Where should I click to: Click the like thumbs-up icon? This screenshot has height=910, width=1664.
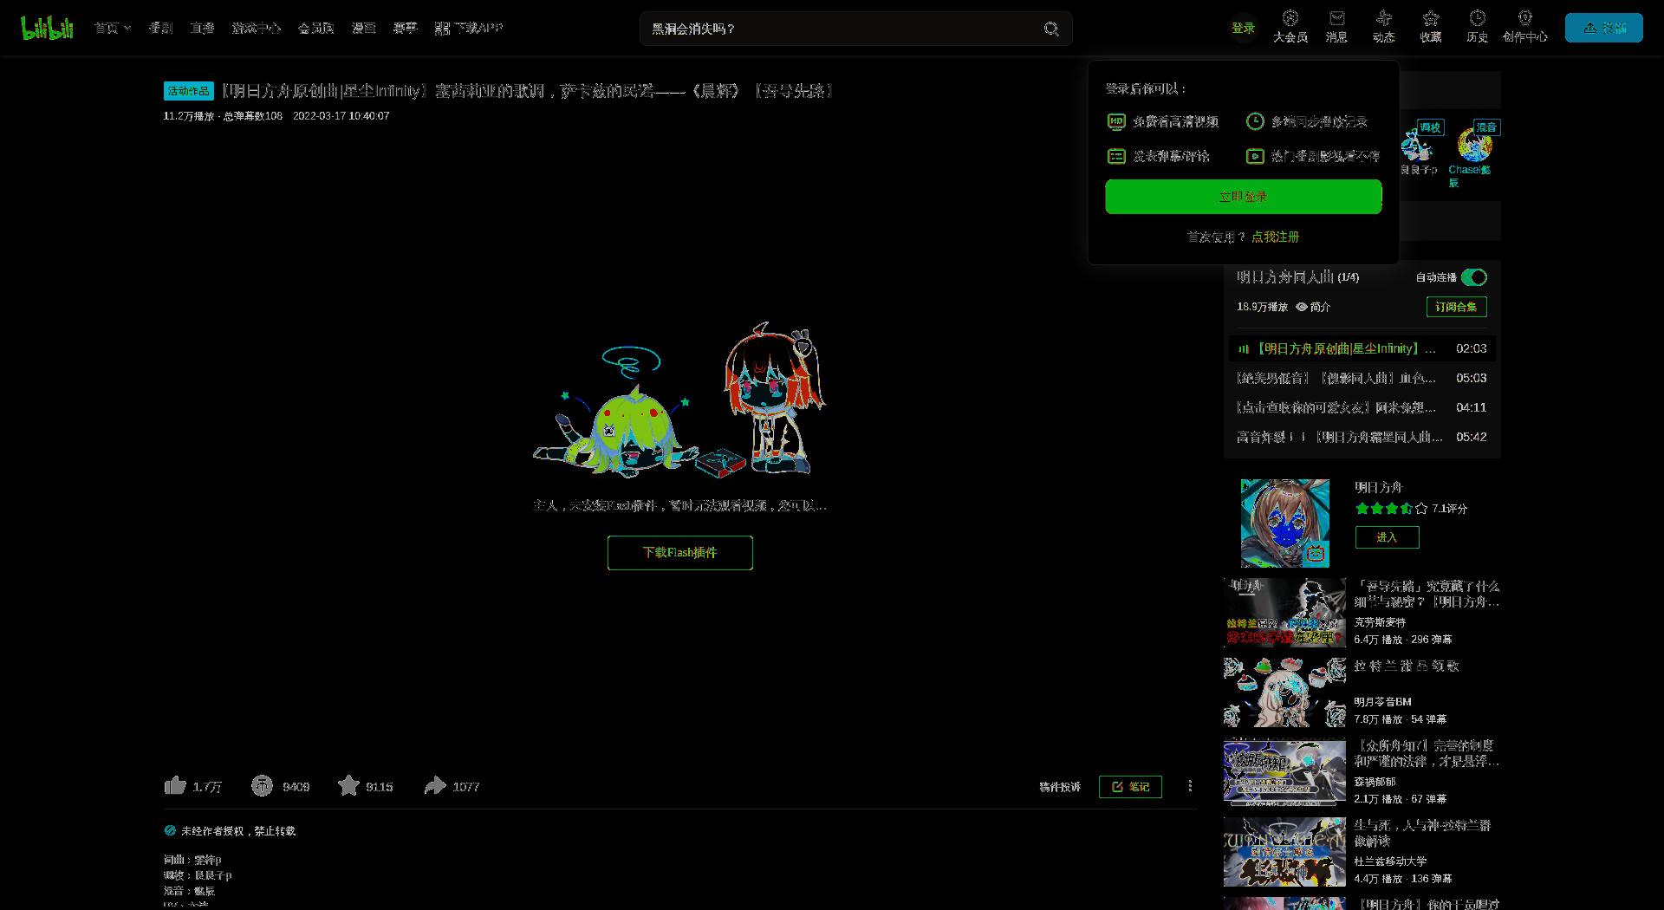point(175,786)
